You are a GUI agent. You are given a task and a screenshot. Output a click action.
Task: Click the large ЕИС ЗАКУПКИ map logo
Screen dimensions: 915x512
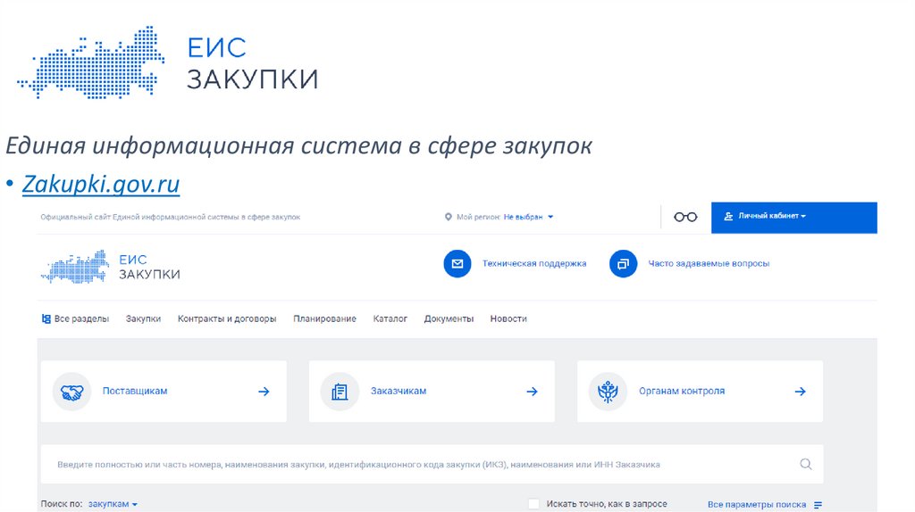point(168,62)
